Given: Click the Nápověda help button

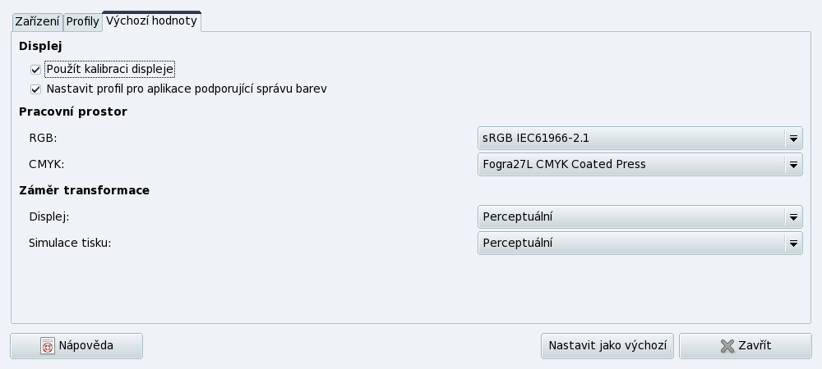Looking at the screenshot, I should (x=76, y=346).
